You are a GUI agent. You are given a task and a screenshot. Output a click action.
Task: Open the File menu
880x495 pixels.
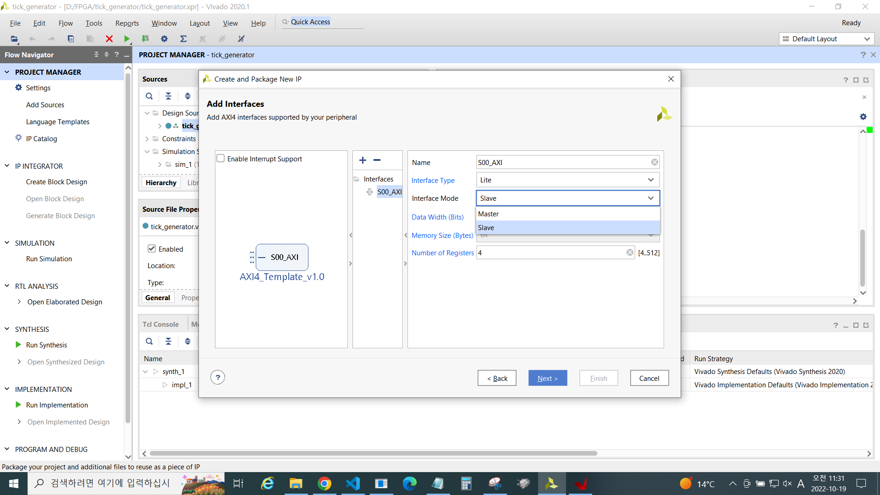15,23
